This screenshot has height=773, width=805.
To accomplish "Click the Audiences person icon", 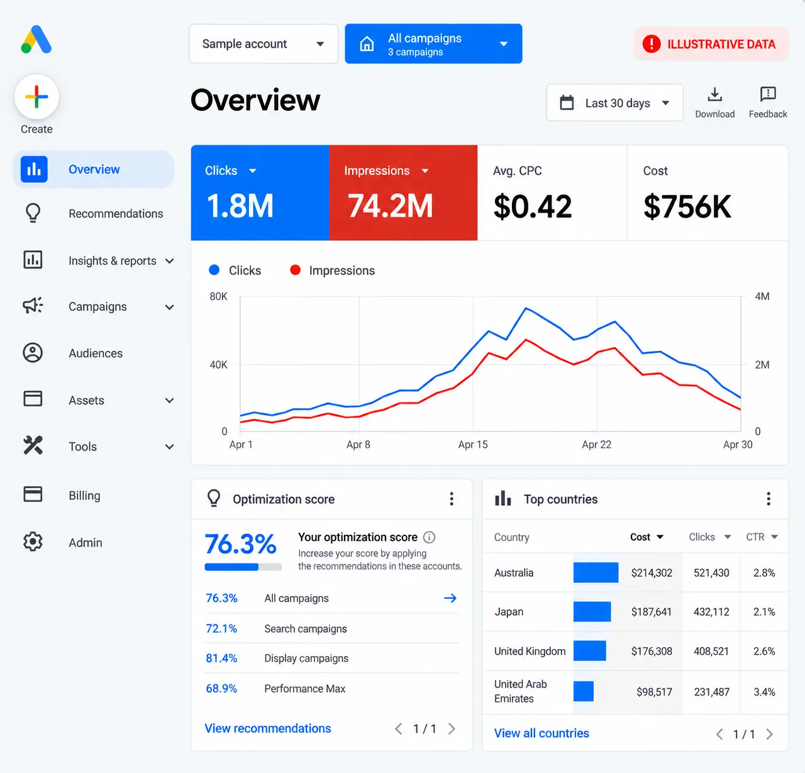I will pos(33,353).
